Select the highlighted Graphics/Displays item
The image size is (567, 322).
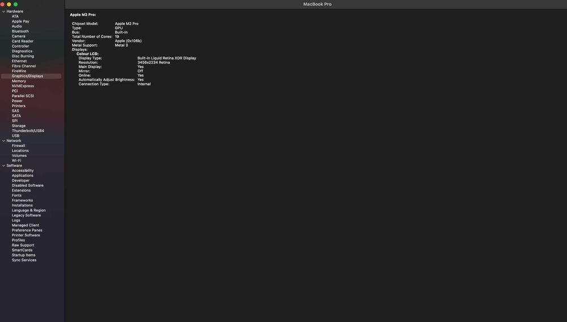coord(31,77)
